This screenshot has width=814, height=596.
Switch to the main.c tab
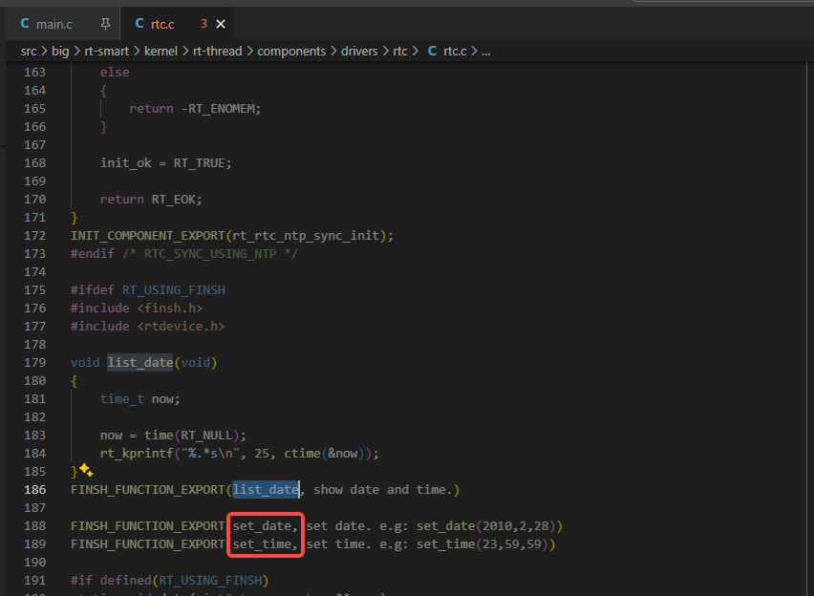[54, 23]
